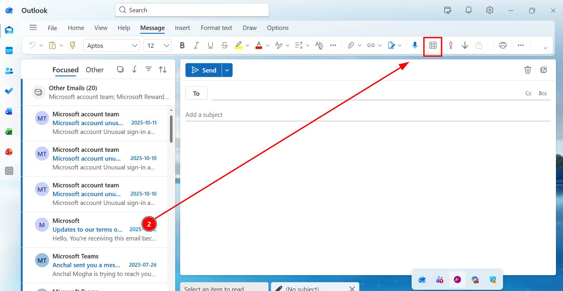Viewport: 563px width, 291px height.
Task: Open Calendar from the left sidebar
Action: (9, 51)
